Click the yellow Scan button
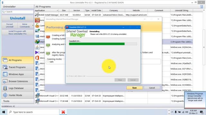 (135, 88)
